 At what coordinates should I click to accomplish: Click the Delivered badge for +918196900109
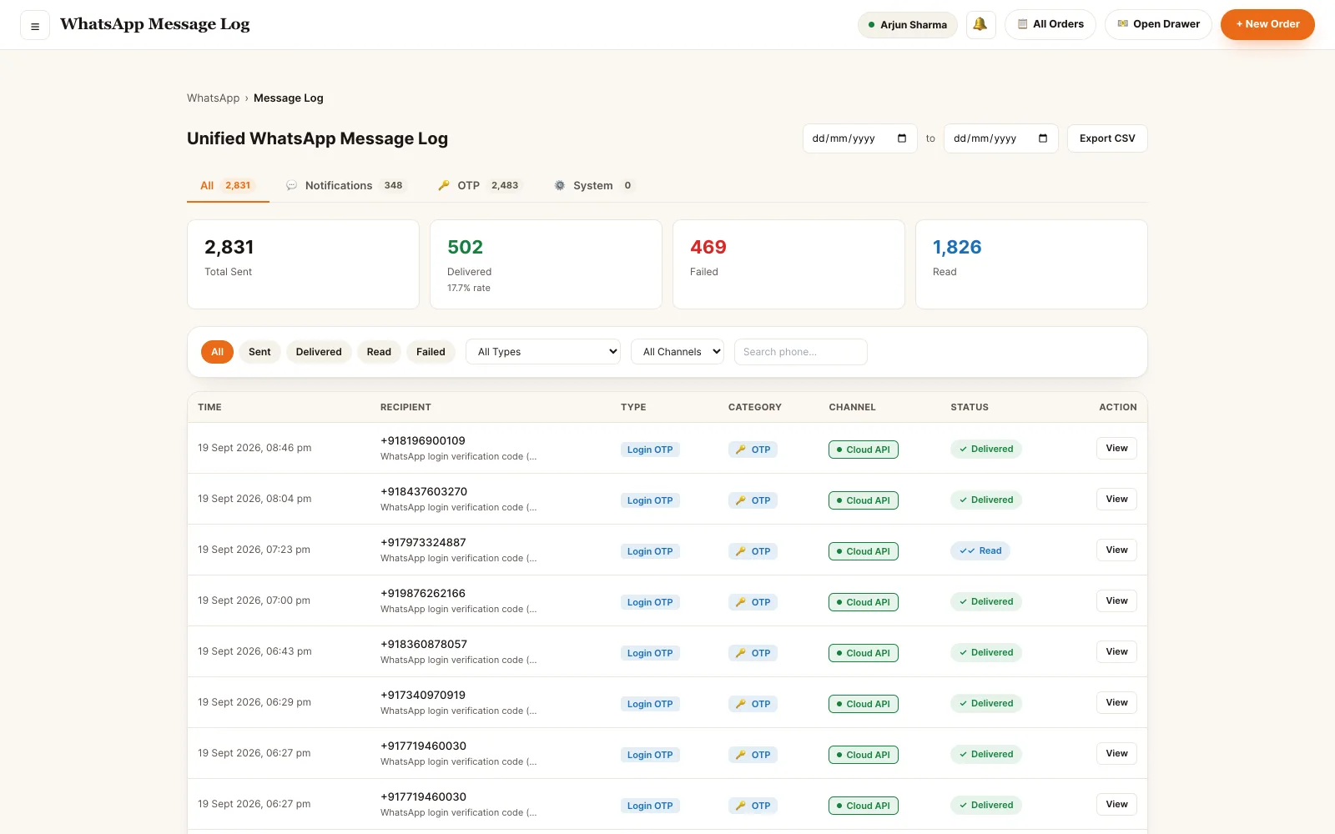click(x=986, y=449)
